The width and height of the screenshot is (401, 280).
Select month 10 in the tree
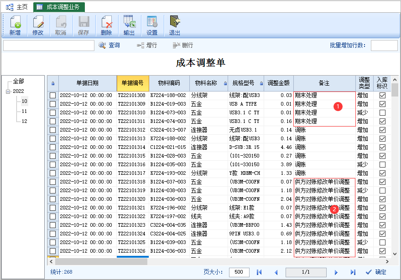click(x=24, y=101)
